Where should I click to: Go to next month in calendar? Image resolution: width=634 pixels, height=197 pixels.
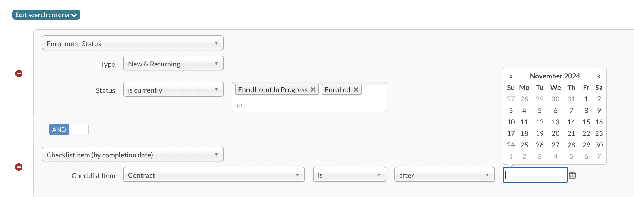pos(599,77)
